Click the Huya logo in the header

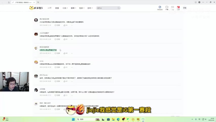point(36,8)
